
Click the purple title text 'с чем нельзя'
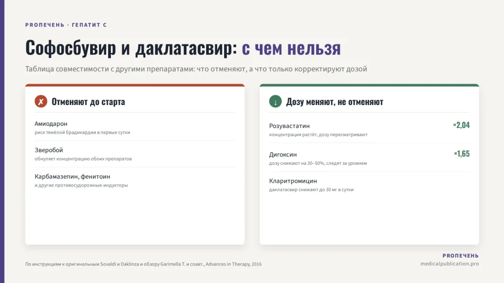291,48
